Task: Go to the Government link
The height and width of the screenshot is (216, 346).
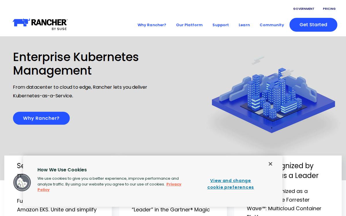Action: coord(304,9)
